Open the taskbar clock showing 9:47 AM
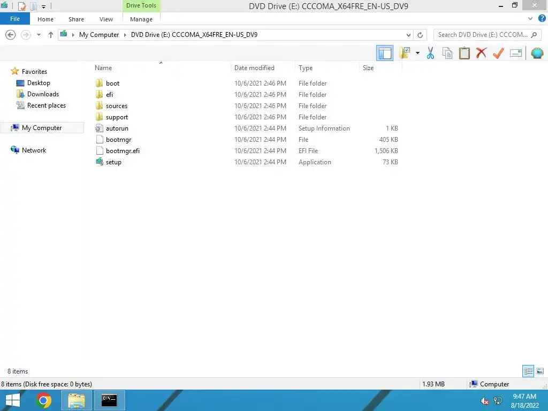 tap(524, 400)
